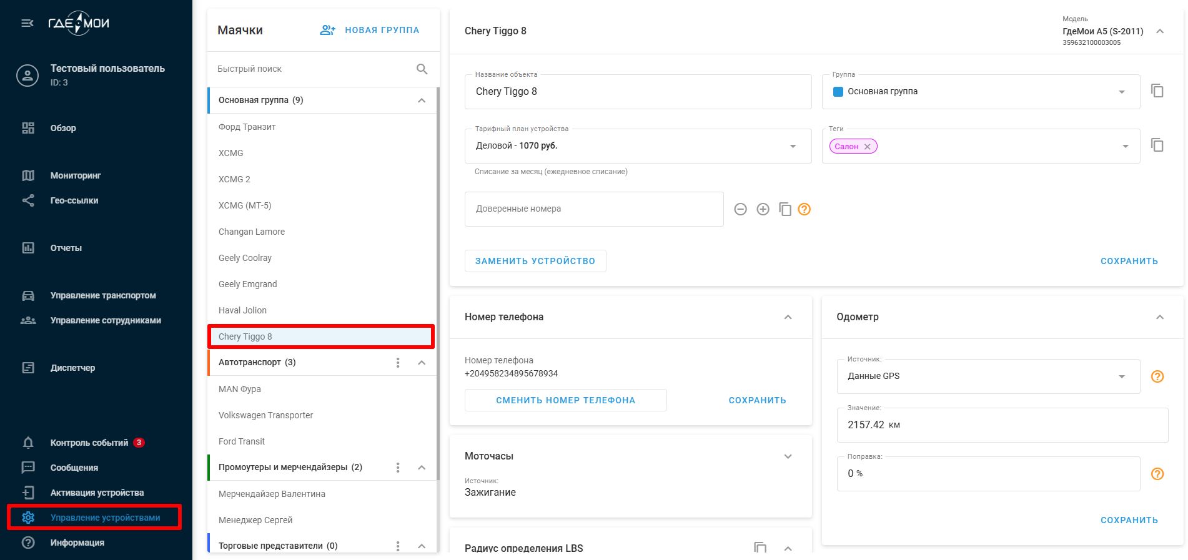Click copy icon next to Теги field
This screenshot has height=560, width=1188.
tap(1157, 145)
